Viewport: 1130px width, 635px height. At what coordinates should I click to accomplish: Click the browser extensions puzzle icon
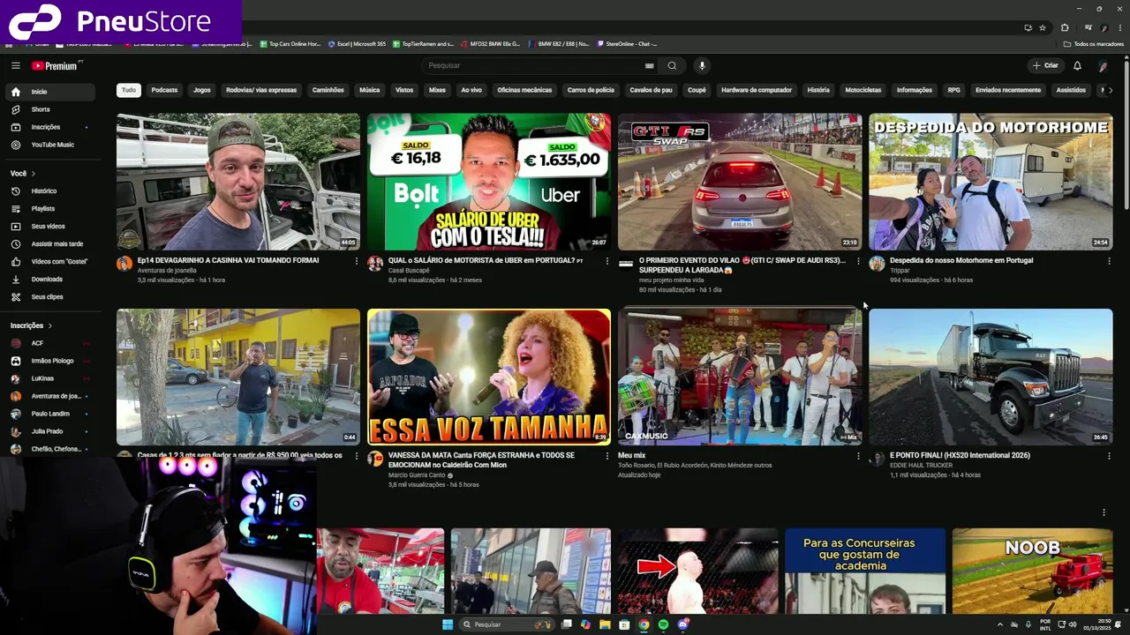coord(1065,27)
